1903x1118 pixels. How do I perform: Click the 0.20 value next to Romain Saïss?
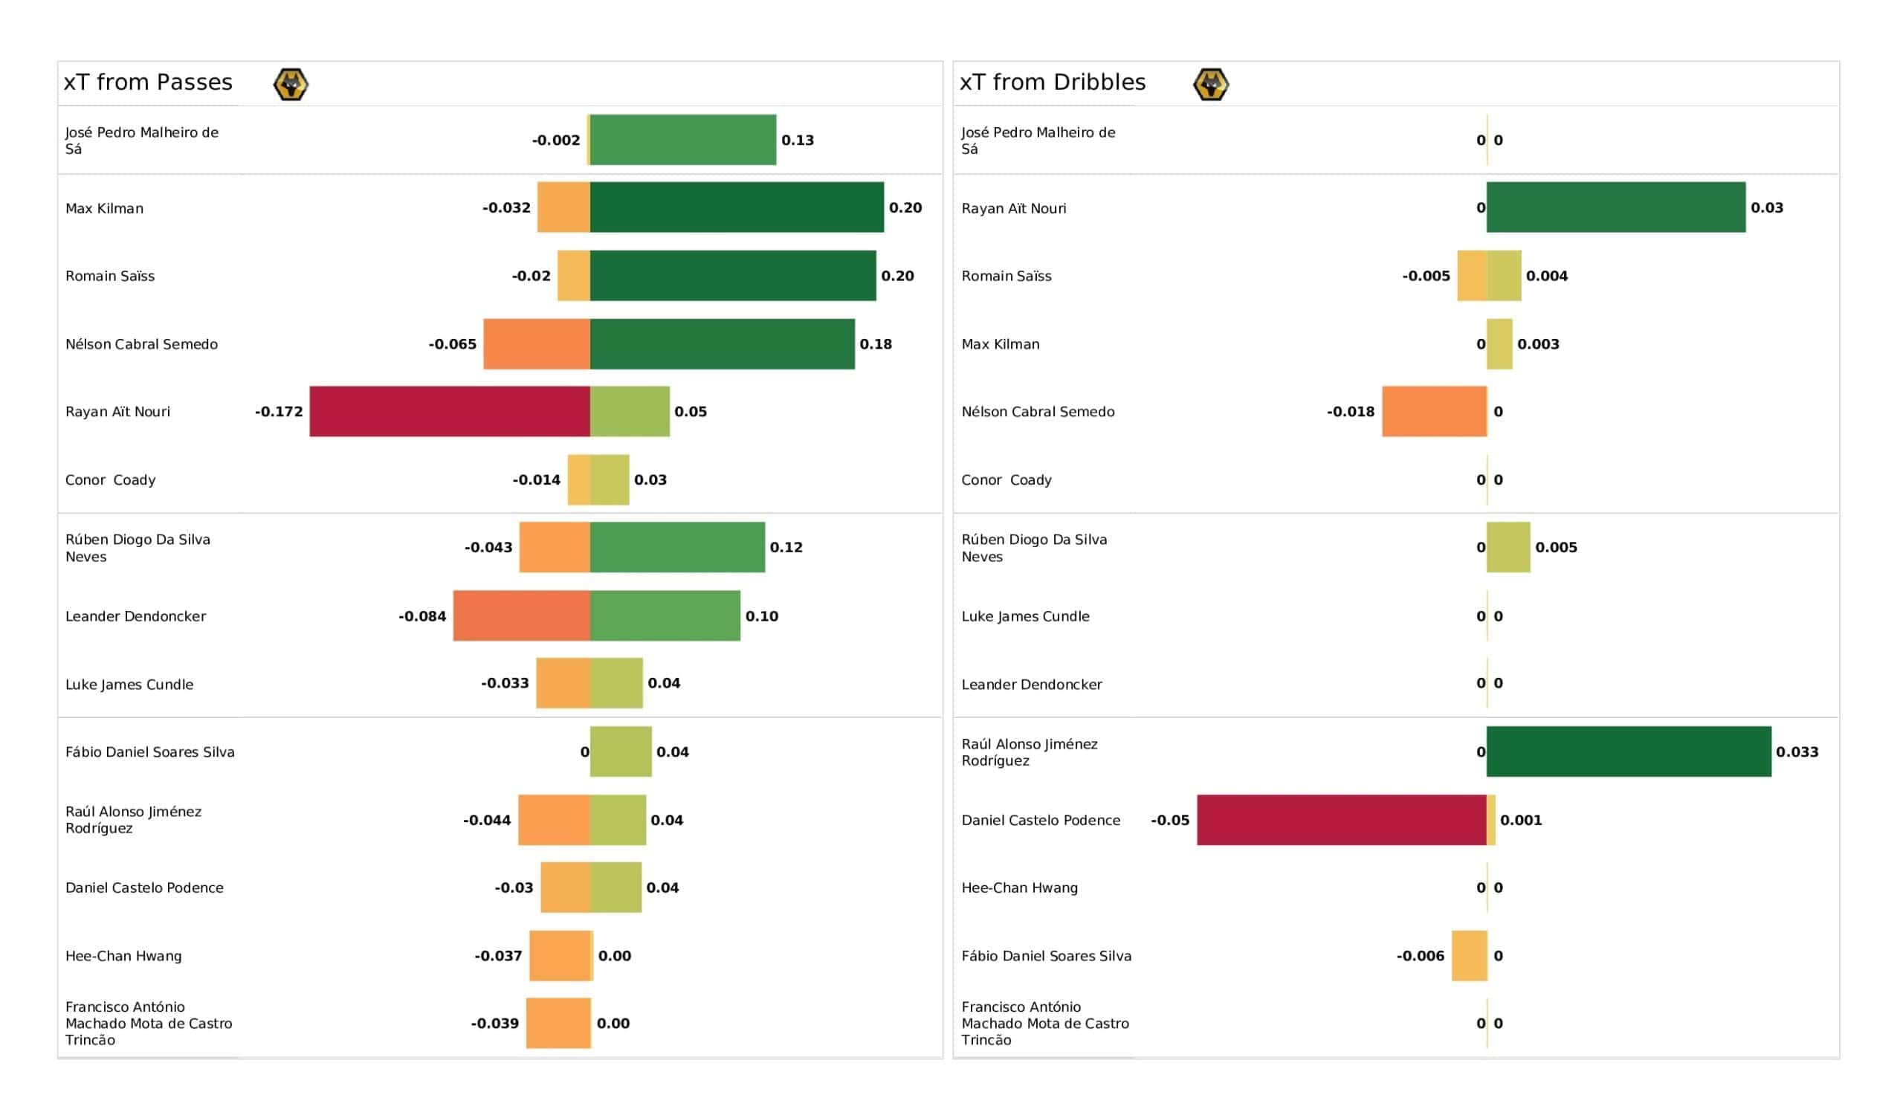coord(897,276)
